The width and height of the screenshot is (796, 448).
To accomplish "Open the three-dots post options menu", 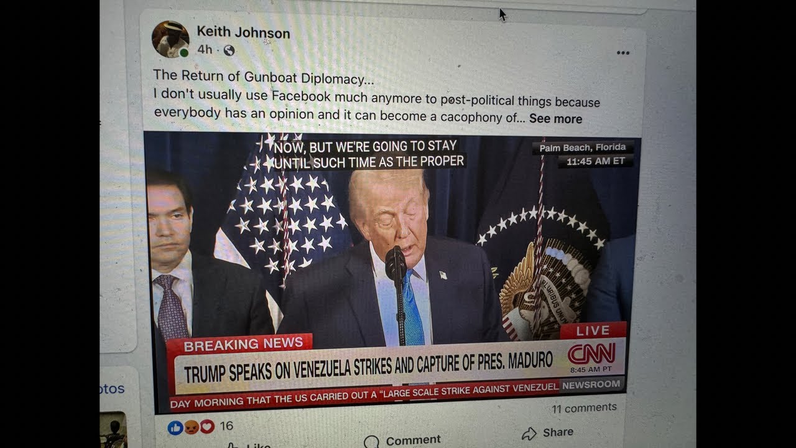I will (x=623, y=53).
